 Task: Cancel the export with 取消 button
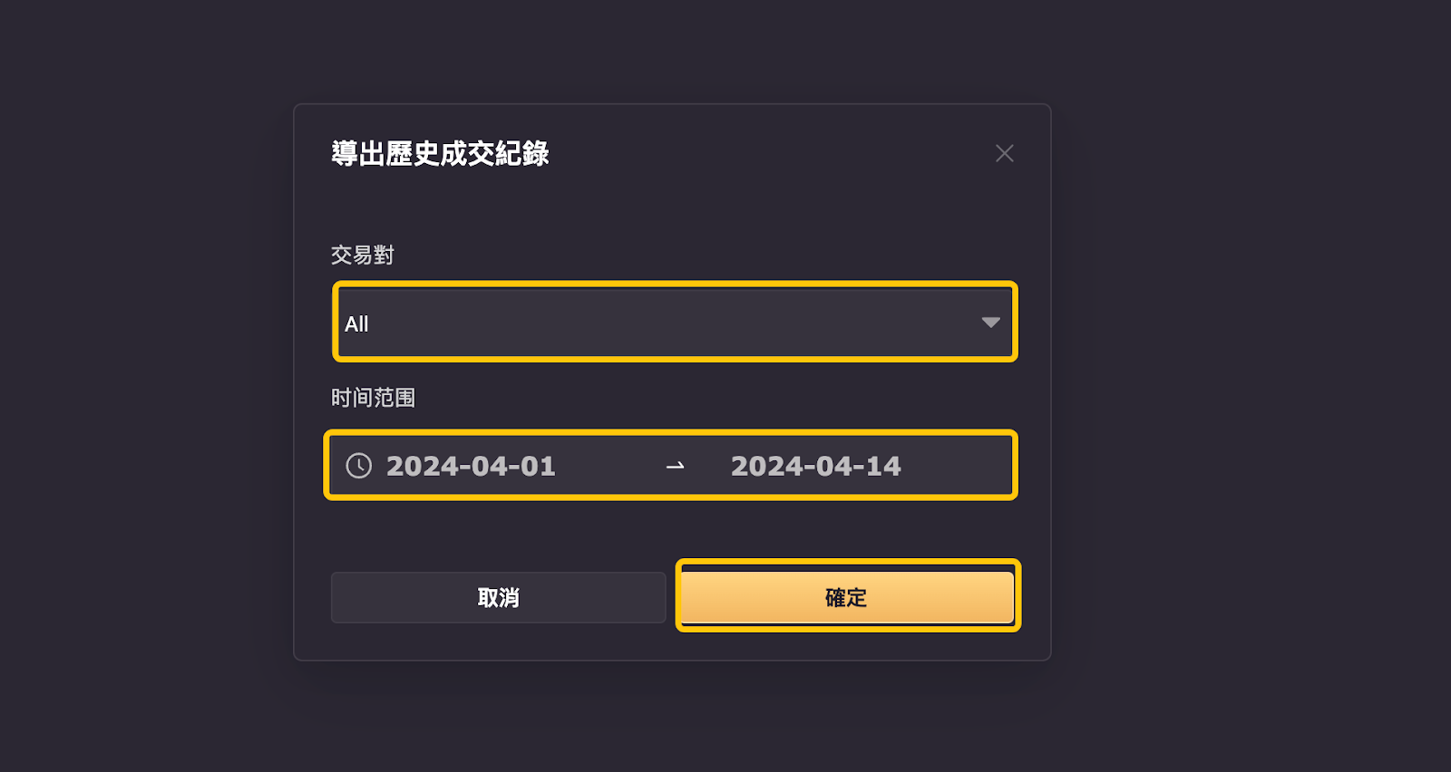(498, 597)
